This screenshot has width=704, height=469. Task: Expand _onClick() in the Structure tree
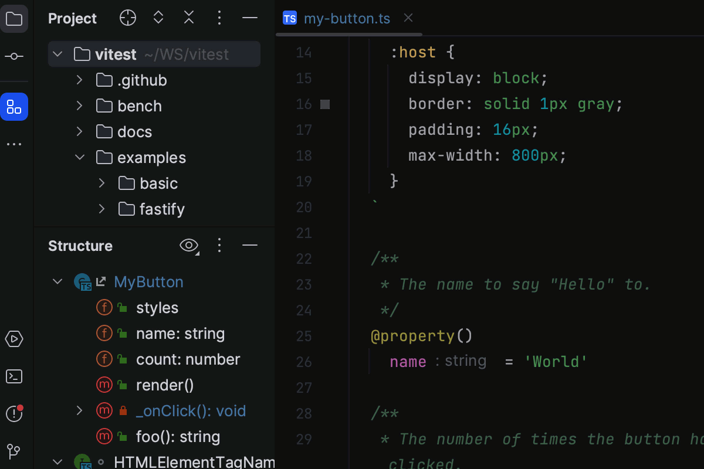(x=80, y=410)
